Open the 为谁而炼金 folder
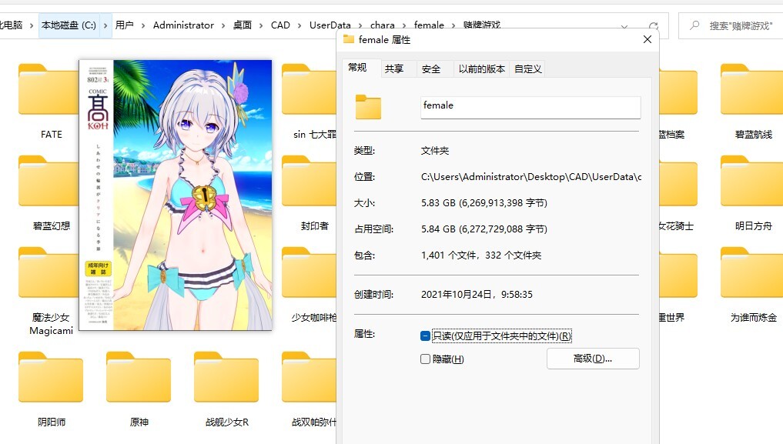Image resolution: width=783 pixels, height=444 pixels. pos(753,285)
